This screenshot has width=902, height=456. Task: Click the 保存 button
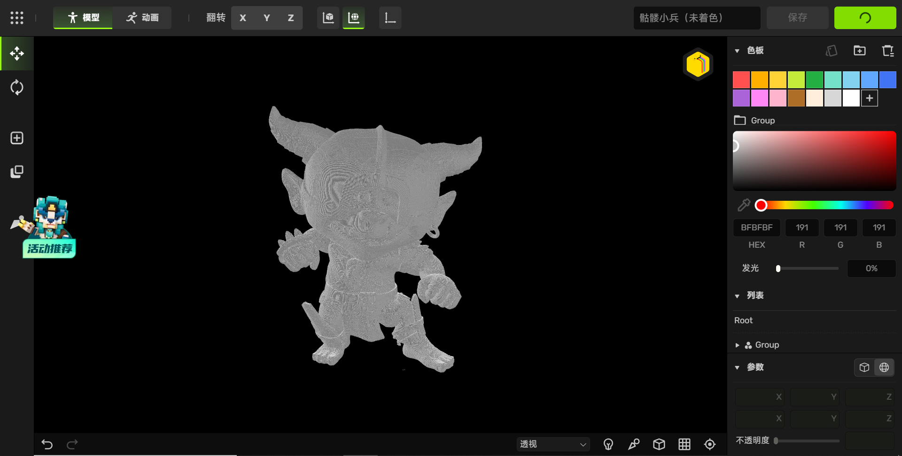pyautogui.click(x=797, y=18)
